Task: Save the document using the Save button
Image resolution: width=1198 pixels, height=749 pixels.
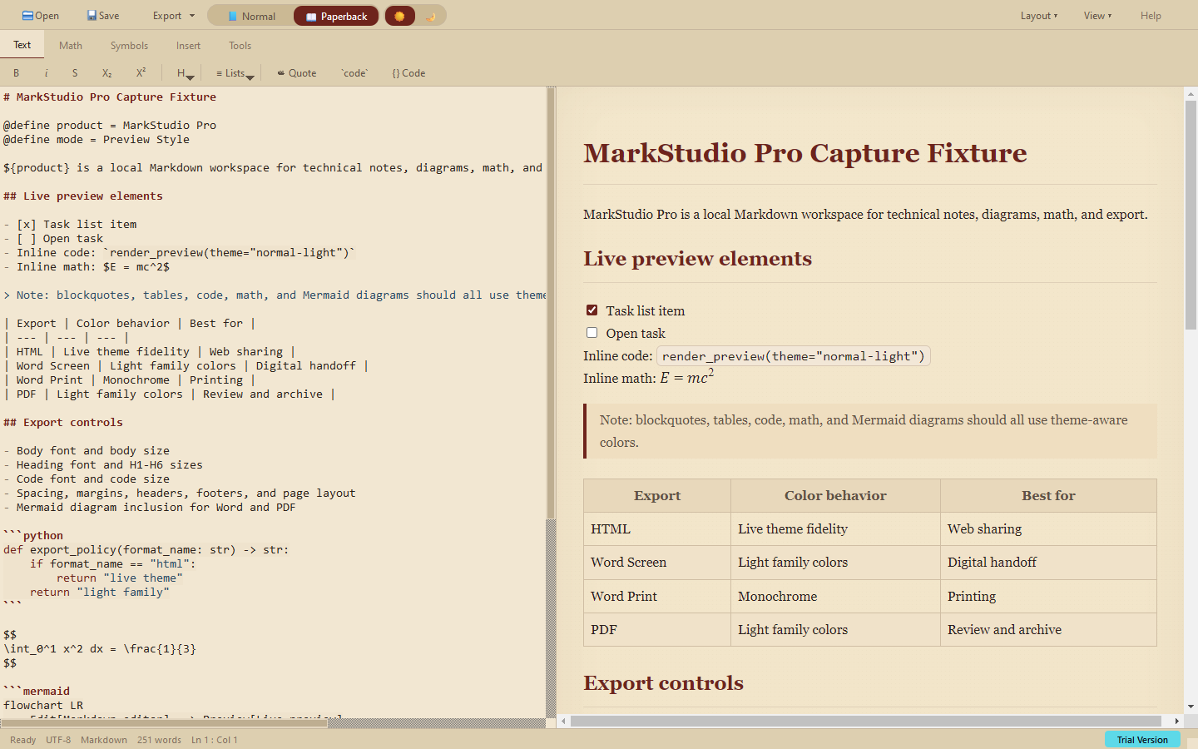Action: coord(103,16)
